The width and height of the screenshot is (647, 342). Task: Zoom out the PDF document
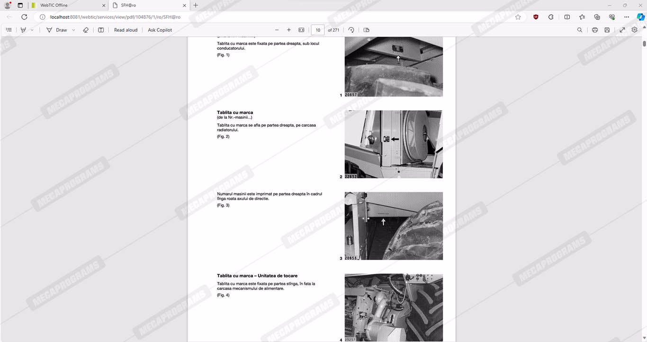coord(277,30)
